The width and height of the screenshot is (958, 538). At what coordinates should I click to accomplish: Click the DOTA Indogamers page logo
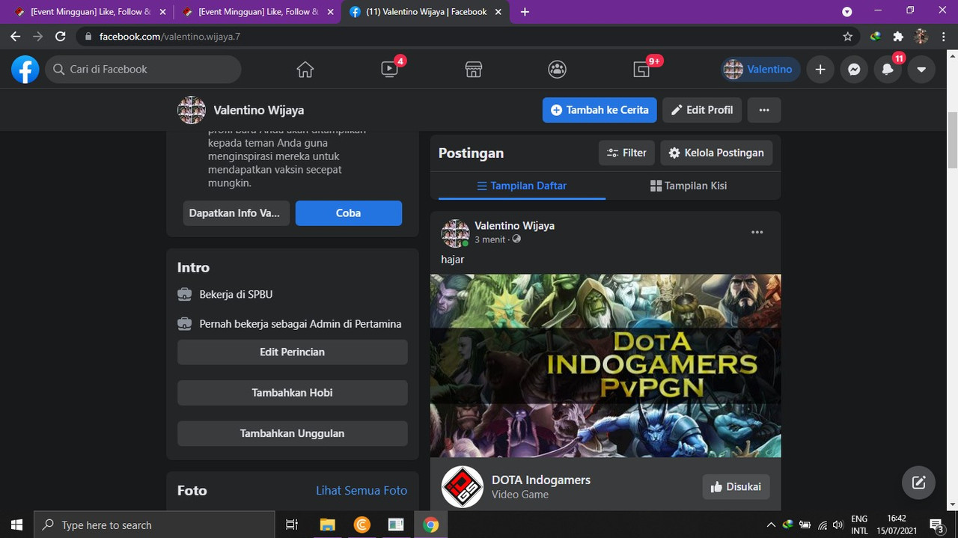point(463,487)
